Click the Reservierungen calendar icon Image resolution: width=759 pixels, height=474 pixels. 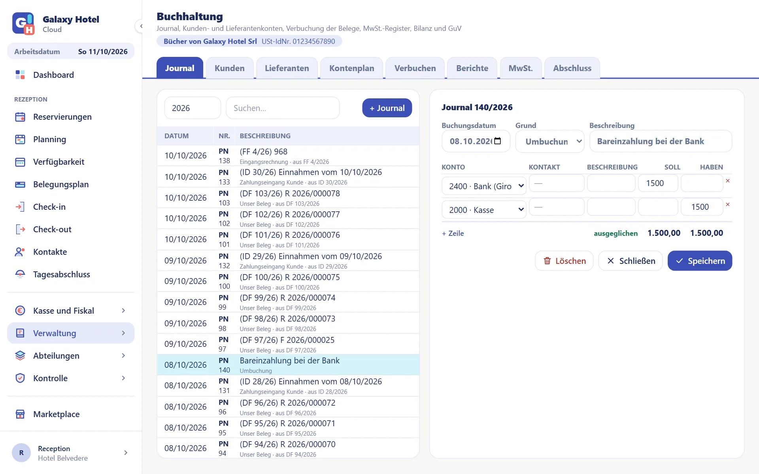click(20, 117)
